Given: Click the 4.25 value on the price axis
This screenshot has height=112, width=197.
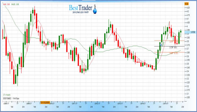Looking at the screenshot, I should (187, 8).
